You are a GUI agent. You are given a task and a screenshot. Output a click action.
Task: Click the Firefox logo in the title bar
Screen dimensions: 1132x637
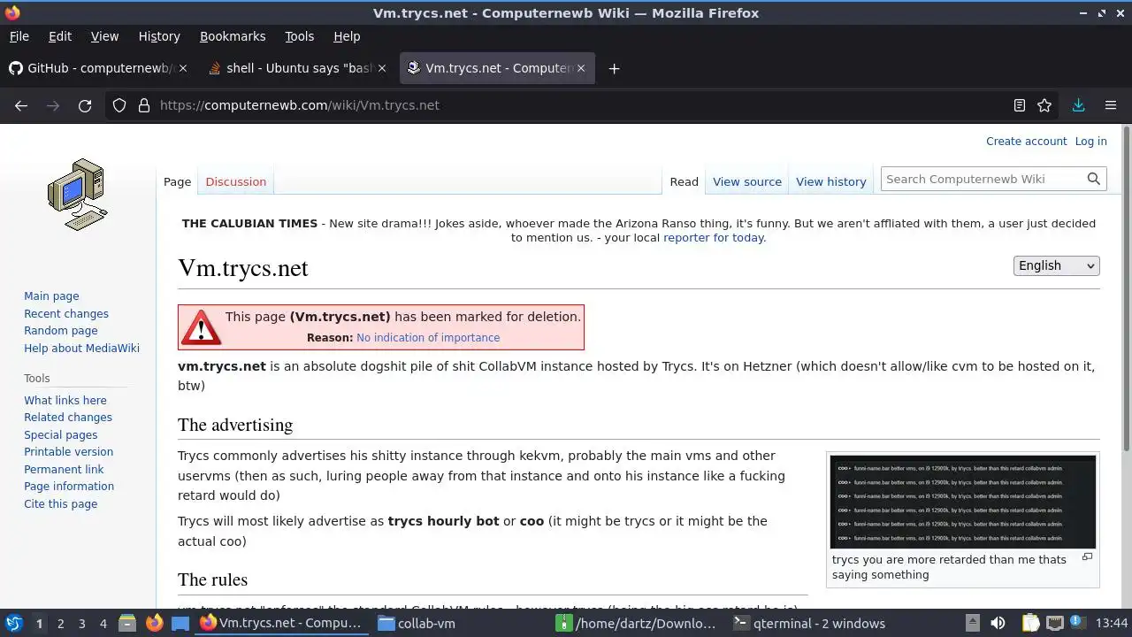[12, 12]
